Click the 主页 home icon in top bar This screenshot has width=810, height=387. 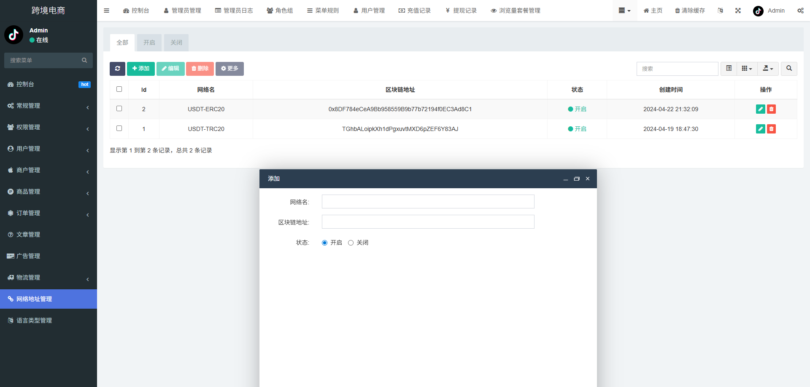653,11
